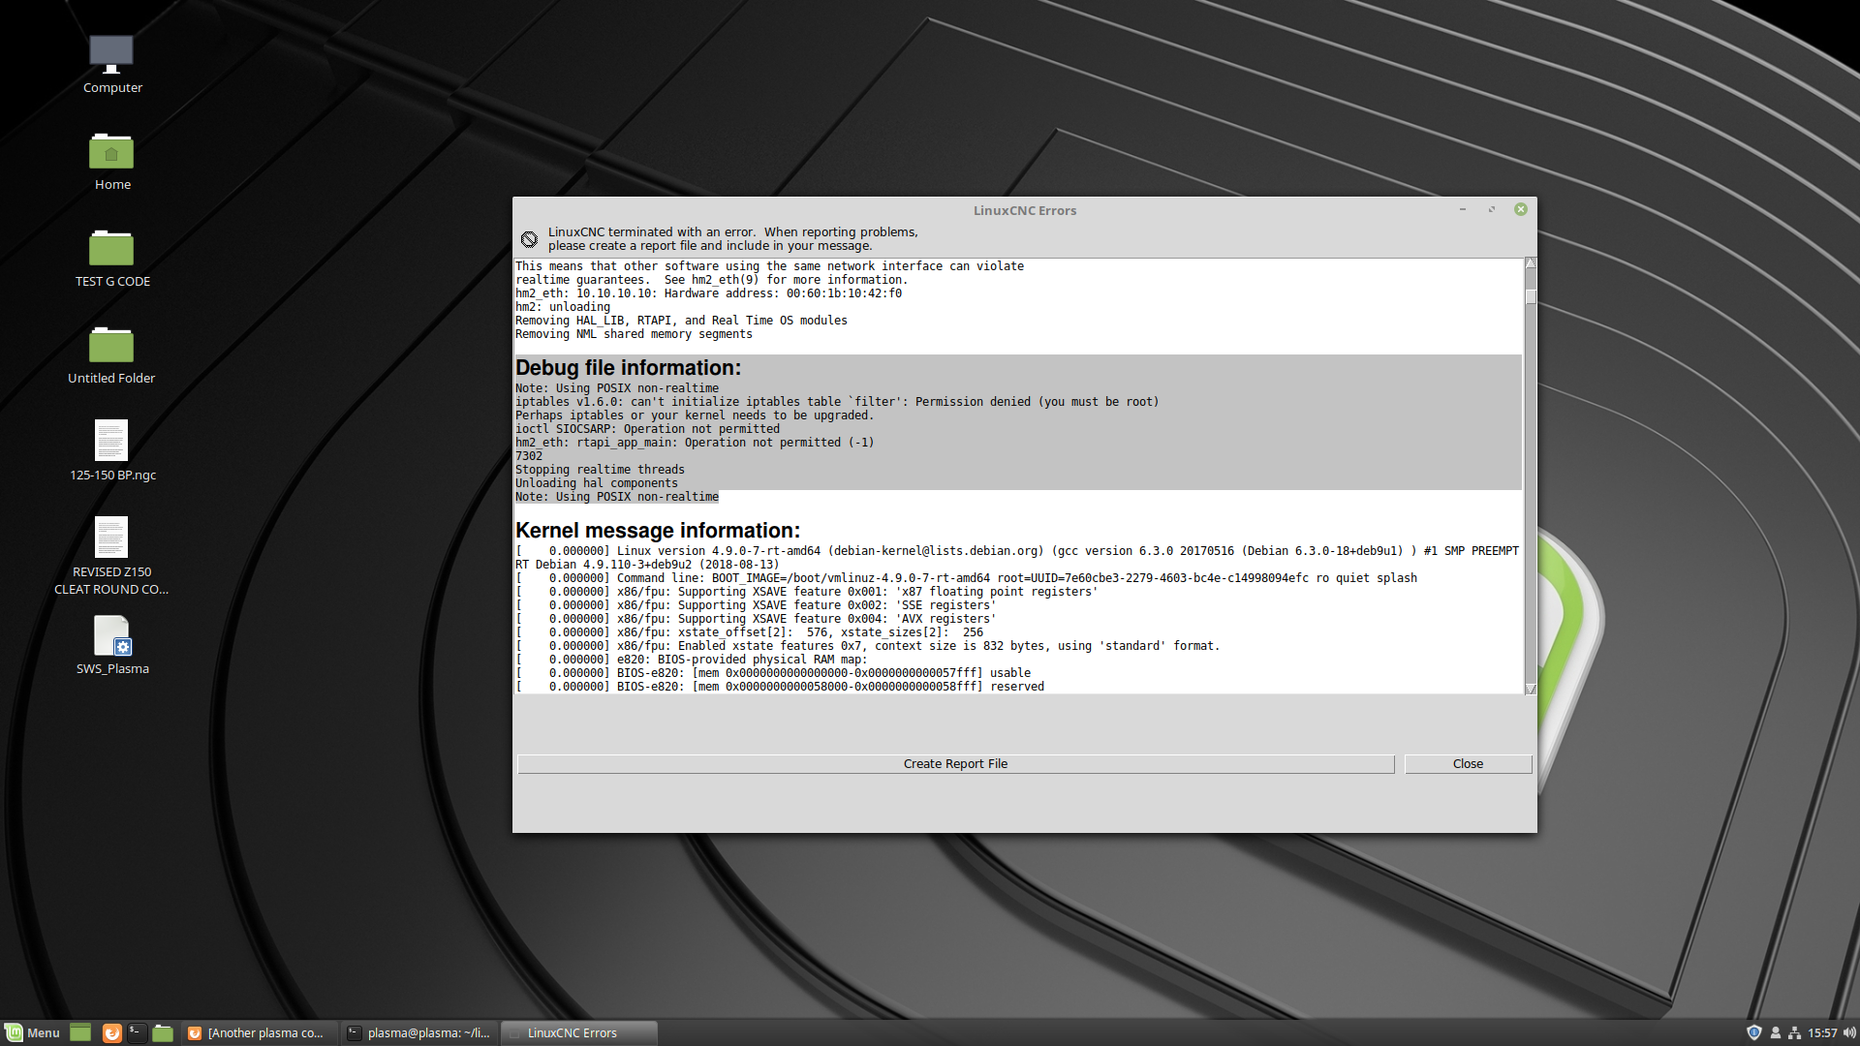Launch Firefox from the panel launcher
Screen dimensions: 1860x1046
pyautogui.click(x=111, y=1032)
